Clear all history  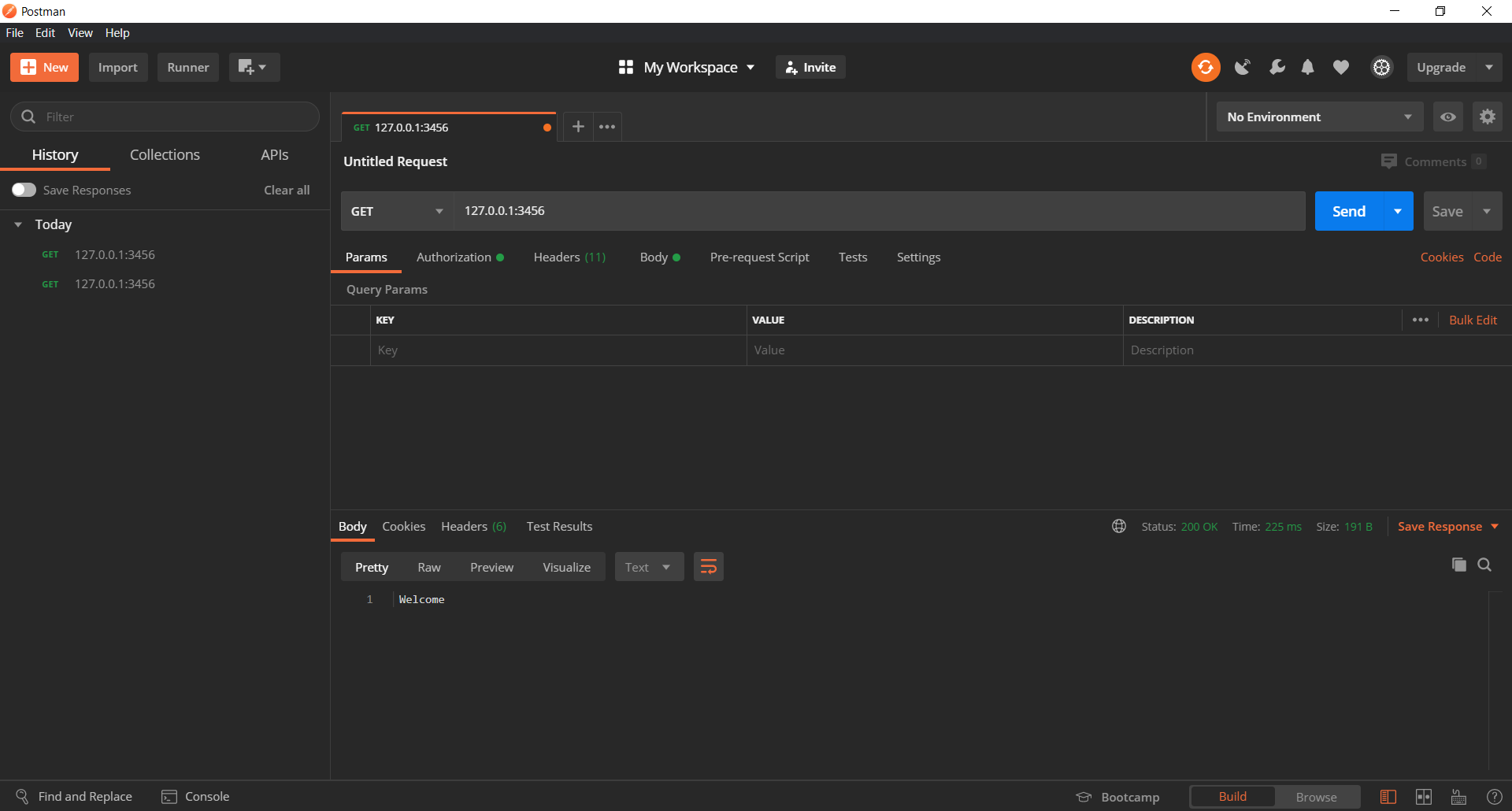pos(287,190)
